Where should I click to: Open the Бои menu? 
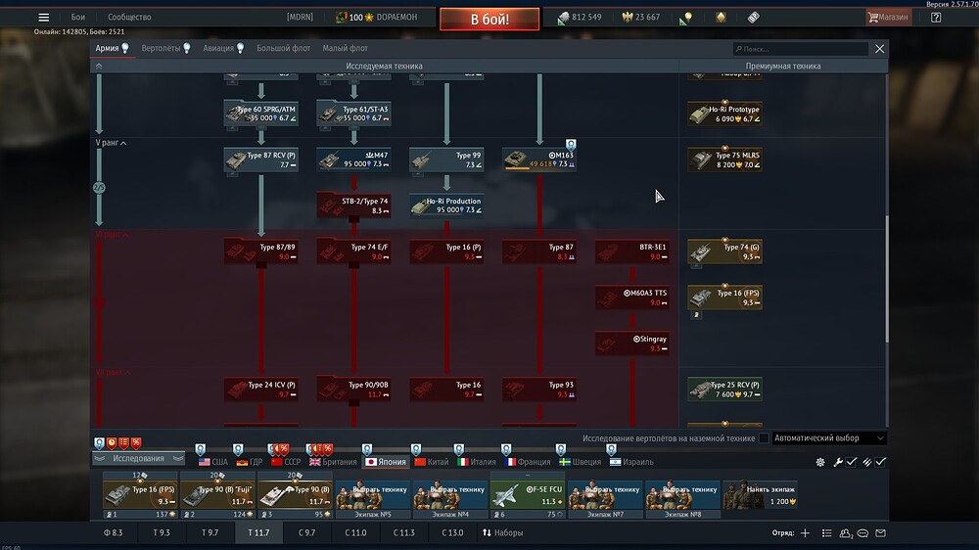click(x=78, y=18)
